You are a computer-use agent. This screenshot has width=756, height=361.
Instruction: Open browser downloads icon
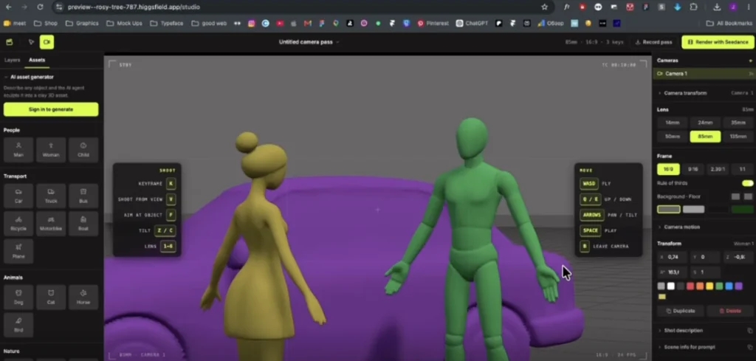(x=717, y=7)
